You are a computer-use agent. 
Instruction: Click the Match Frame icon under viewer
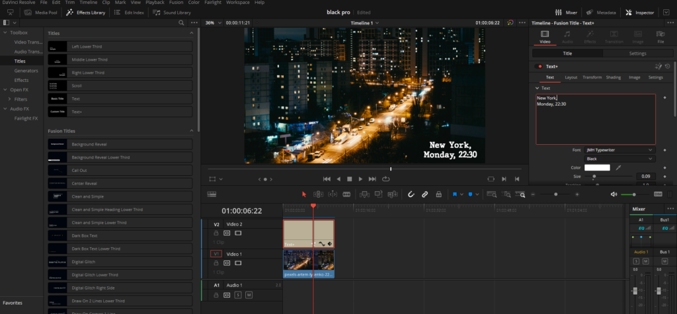click(491, 178)
